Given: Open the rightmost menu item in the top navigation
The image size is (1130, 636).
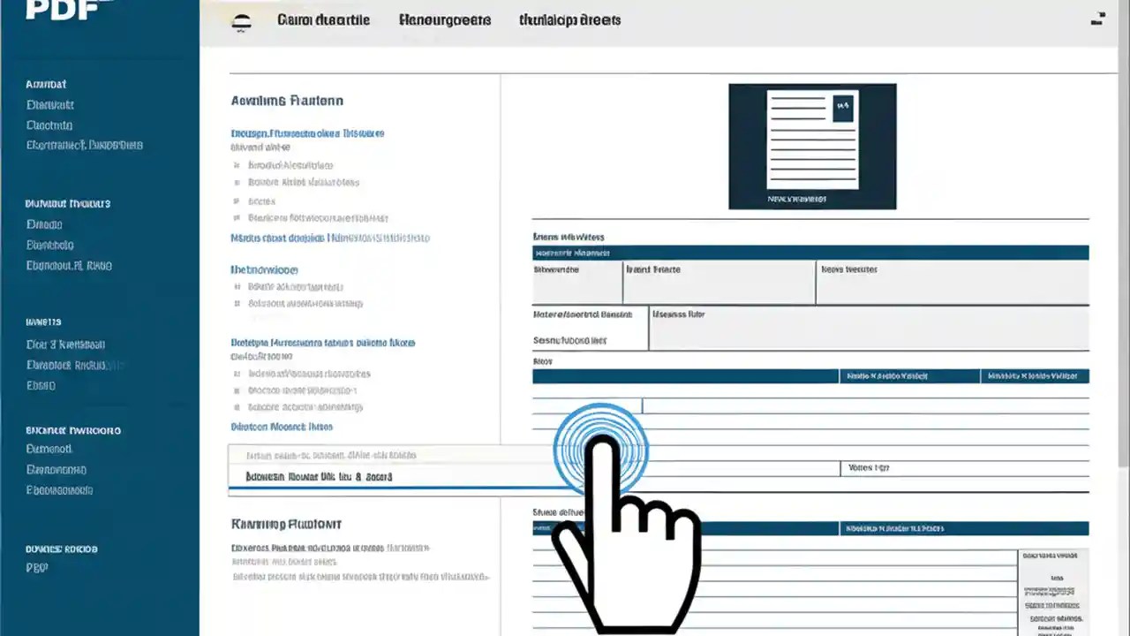Looking at the screenshot, I should pos(569,19).
